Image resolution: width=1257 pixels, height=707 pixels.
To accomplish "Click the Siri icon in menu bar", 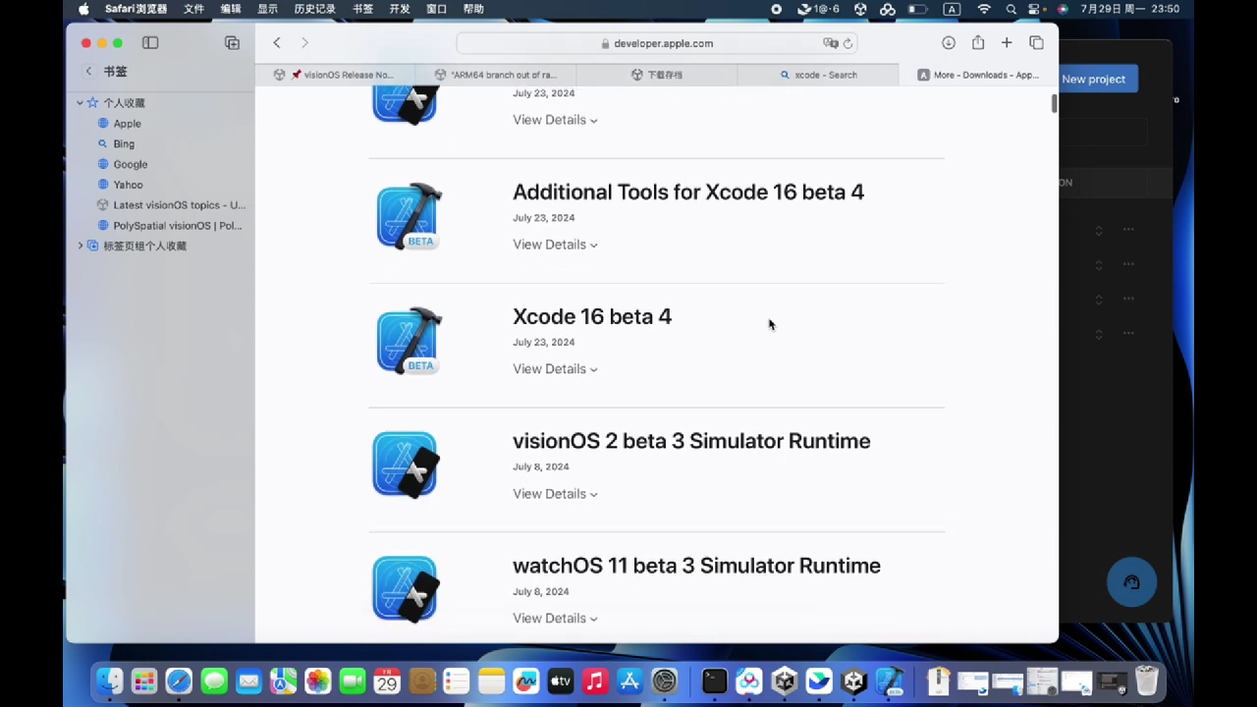I will [1062, 9].
